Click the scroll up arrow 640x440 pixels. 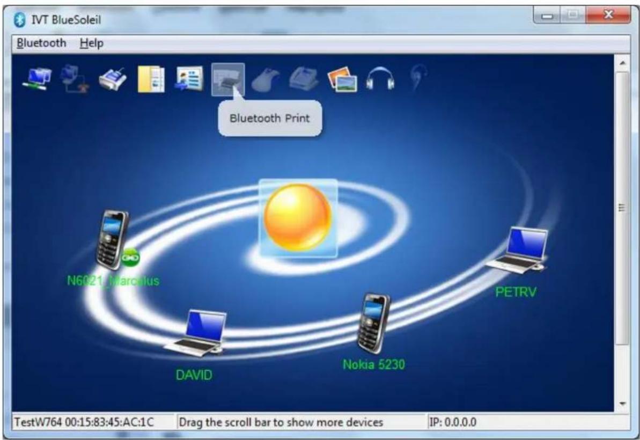tap(622, 63)
